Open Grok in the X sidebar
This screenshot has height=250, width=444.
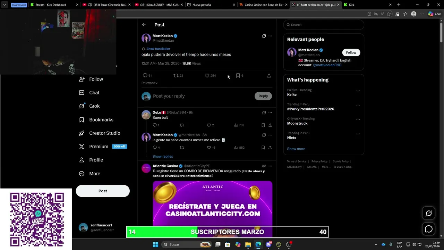pos(89,106)
